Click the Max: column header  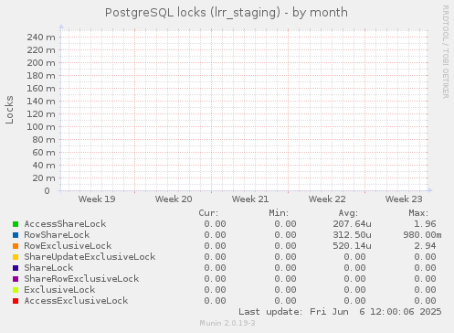[418, 213]
